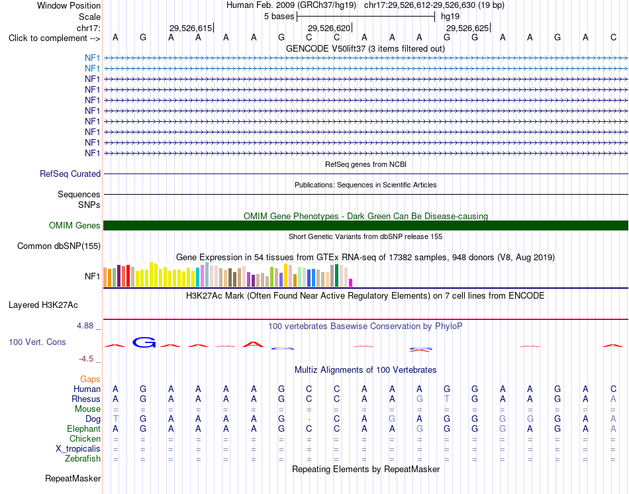Viewport: 629px width, 494px height.
Task: Click the chr17: ruler label
Action: pos(88,28)
